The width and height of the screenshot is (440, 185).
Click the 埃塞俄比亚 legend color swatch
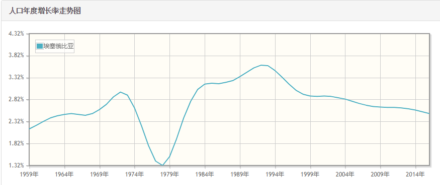pyautogui.click(x=40, y=46)
